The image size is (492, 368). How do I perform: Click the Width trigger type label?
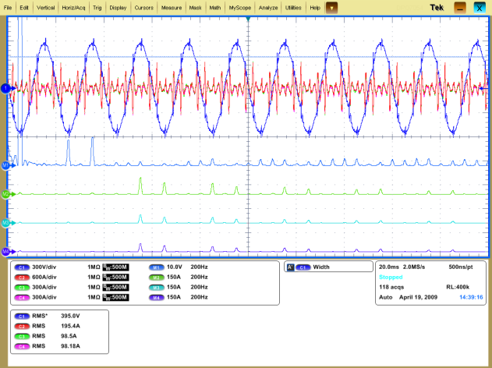tap(321, 267)
